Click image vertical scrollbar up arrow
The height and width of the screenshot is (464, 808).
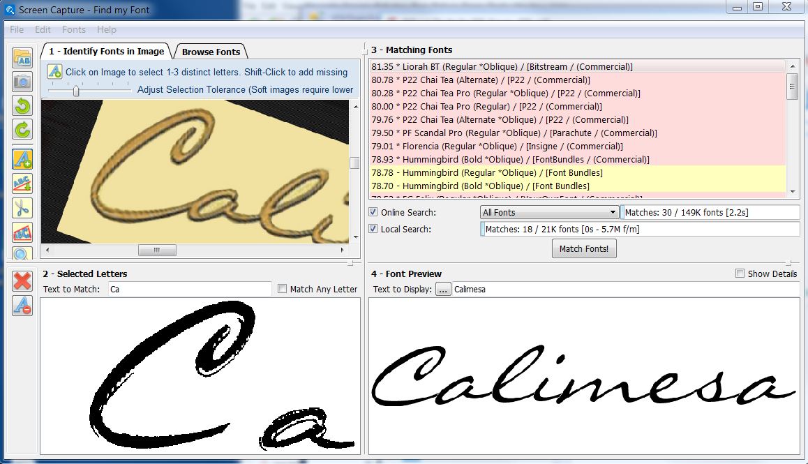355,106
